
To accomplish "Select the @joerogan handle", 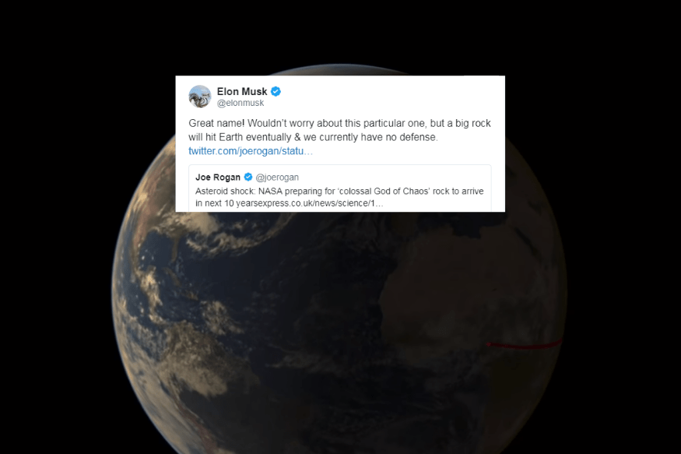I will [277, 178].
